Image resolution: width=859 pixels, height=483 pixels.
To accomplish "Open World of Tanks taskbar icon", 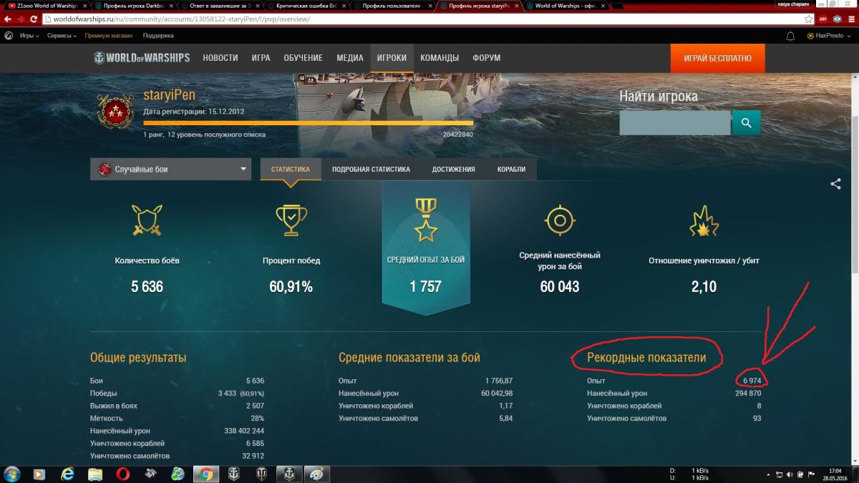I will [x=261, y=474].
